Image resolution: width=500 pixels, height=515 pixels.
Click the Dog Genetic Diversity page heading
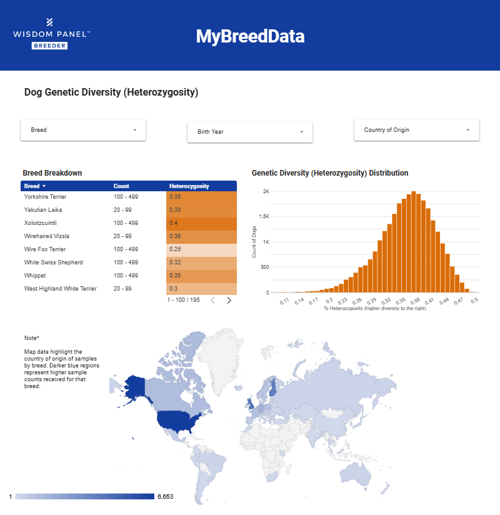111,92
